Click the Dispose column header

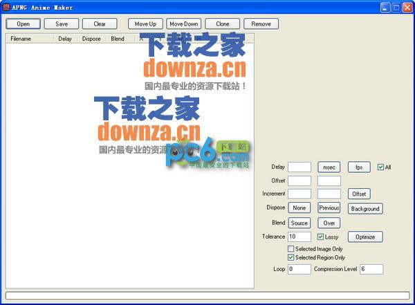pyautogui.click(x=91, y=39)
